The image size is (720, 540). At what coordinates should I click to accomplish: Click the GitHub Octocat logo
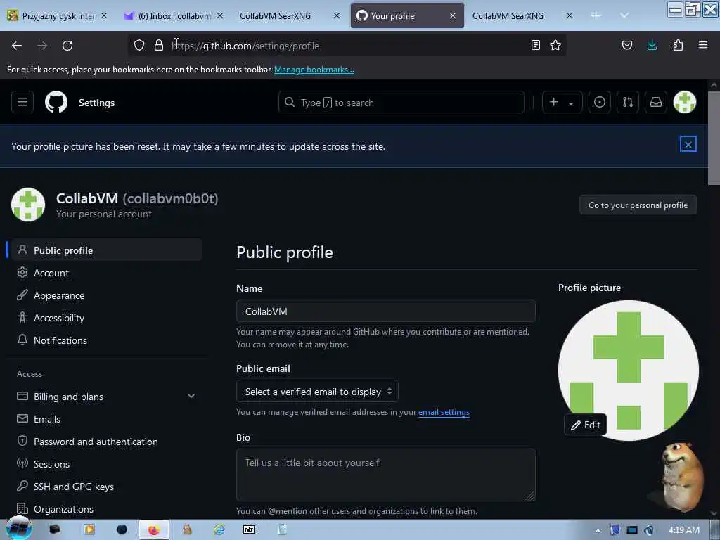pos(56,102)
